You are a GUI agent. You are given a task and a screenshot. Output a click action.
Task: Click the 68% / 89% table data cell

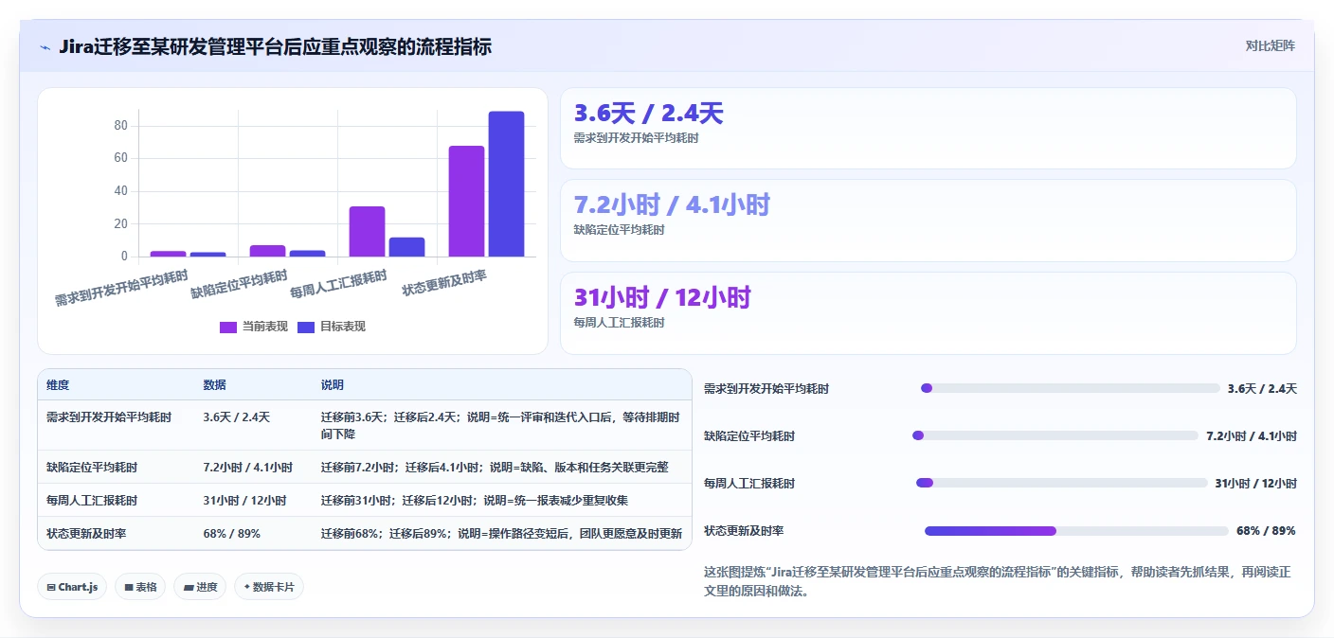tap(231, 534)
